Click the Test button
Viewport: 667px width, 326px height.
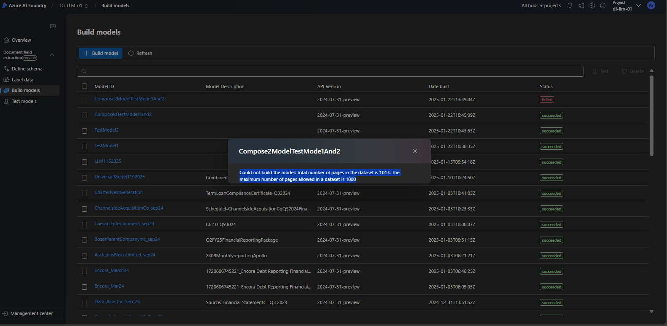tap(600, 71)
